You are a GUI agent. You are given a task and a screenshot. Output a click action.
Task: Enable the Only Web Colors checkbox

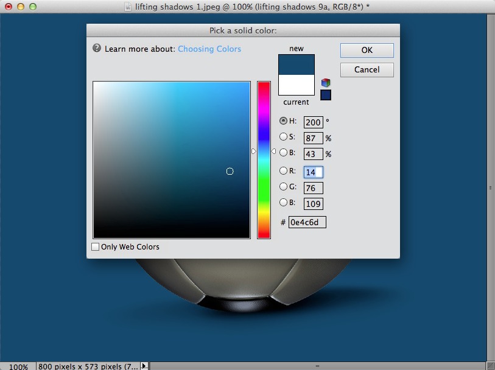coord(95,247)
